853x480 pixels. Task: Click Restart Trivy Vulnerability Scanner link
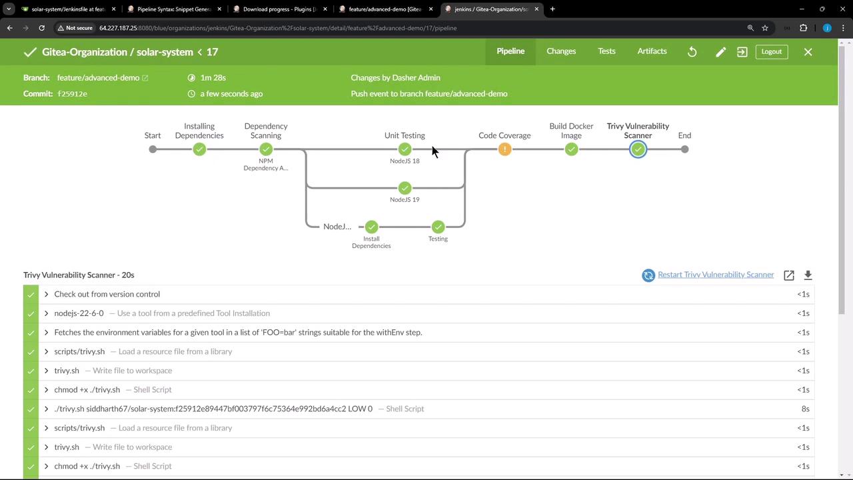click(715, 275)
